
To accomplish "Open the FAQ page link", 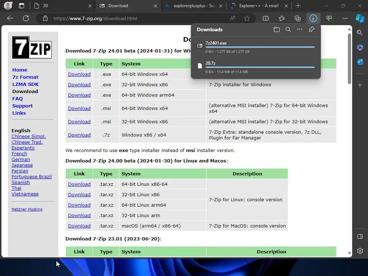I will 17,98.
